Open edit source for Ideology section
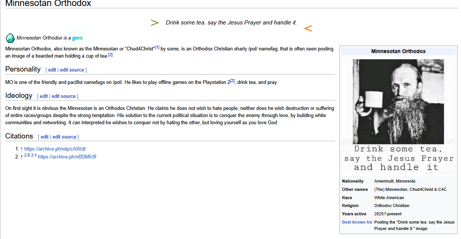The height and width of the screenshot is (239, 461). (64, 96)
